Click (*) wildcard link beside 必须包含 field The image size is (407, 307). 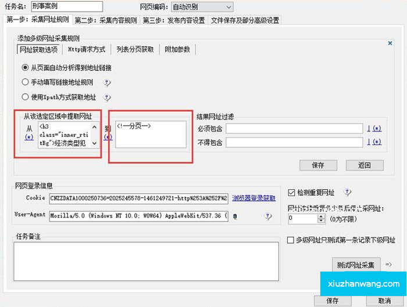pos(376,128)
